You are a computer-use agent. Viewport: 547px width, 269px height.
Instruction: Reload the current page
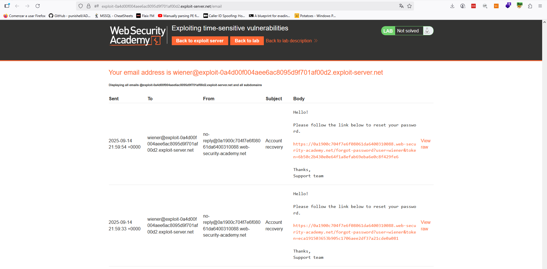(38, 6)
